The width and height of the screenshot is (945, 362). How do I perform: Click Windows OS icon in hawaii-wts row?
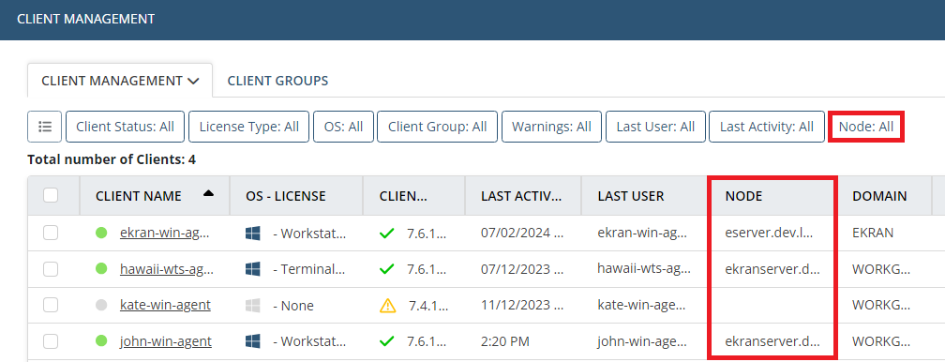[x=252, y=269]
